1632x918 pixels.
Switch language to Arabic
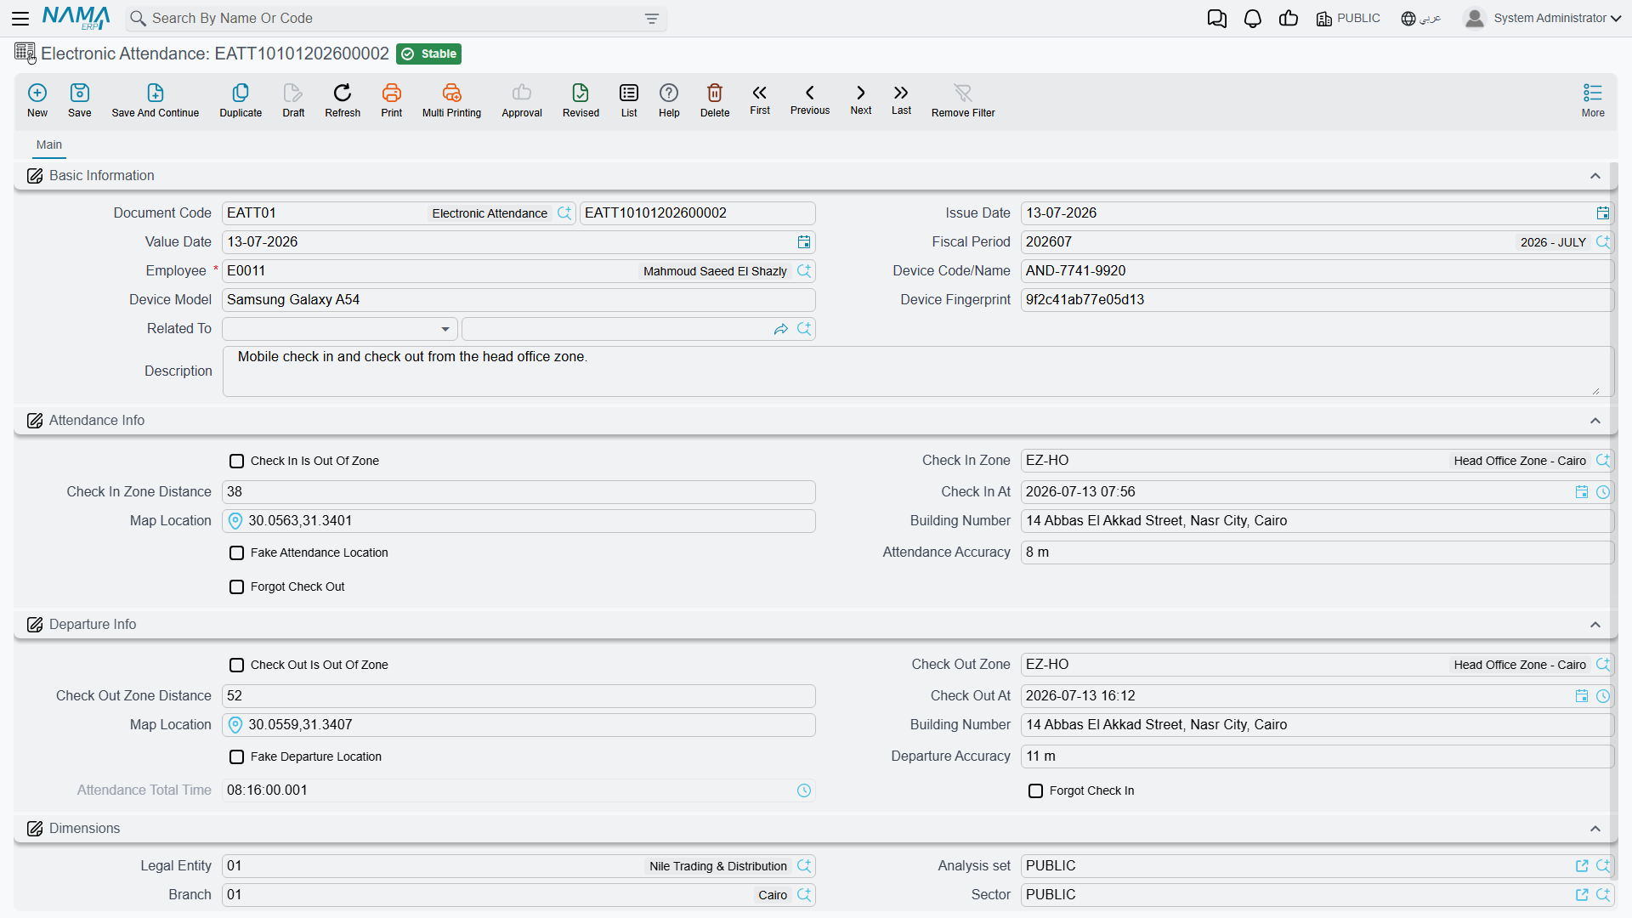(1421, 19)
